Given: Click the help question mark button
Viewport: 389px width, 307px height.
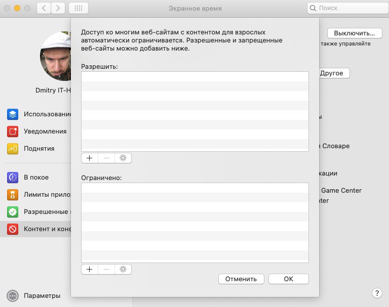Looking at the screenshot, I should click(x=377, y=293).
